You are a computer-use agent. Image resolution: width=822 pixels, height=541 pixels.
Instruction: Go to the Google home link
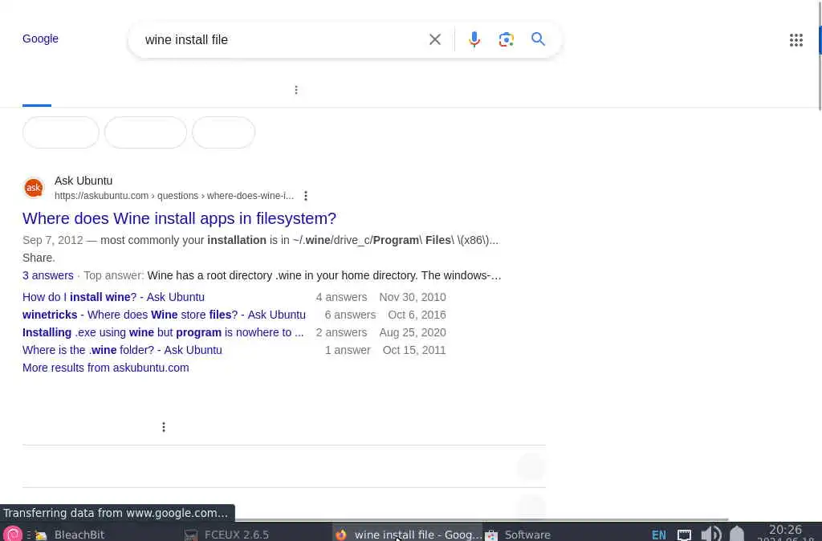[40, 39]
